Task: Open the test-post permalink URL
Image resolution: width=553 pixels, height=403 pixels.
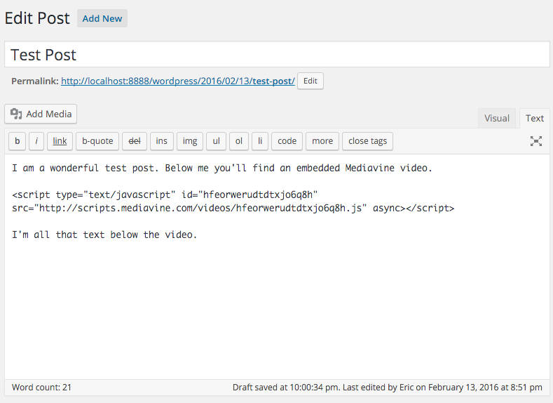Action: point(178,81)
